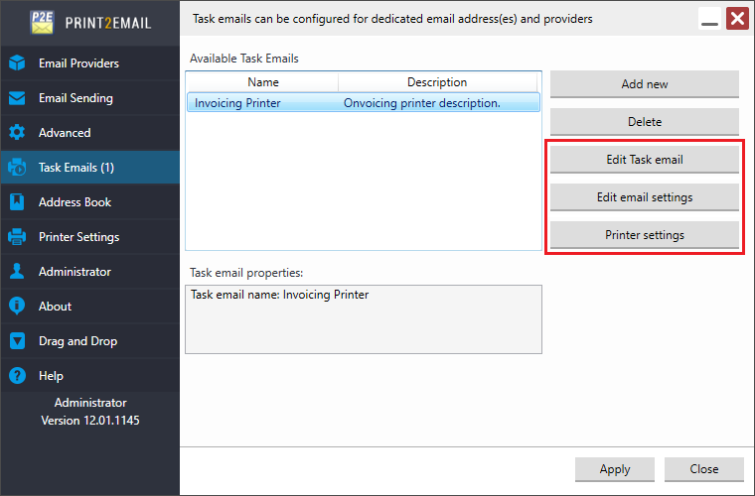Click the Description column header

point(437,82)
